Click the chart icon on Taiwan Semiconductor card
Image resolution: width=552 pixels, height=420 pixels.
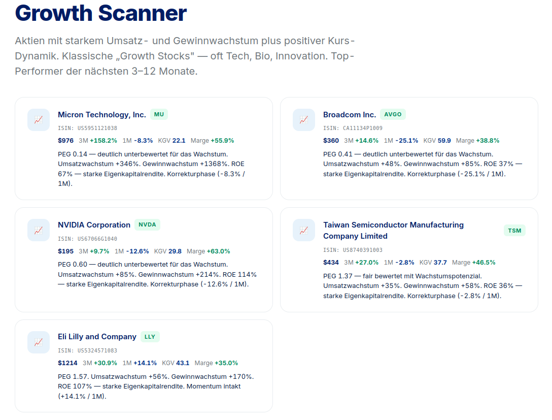pyautogui.click(x=304, y=231)
